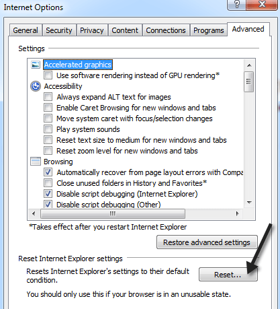Click the Accessibility category icon
The width and height of the screenshot is (280, 309).
[36, 86]
